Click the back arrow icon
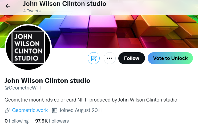198x126 pixels. click(x=8, y=6)
